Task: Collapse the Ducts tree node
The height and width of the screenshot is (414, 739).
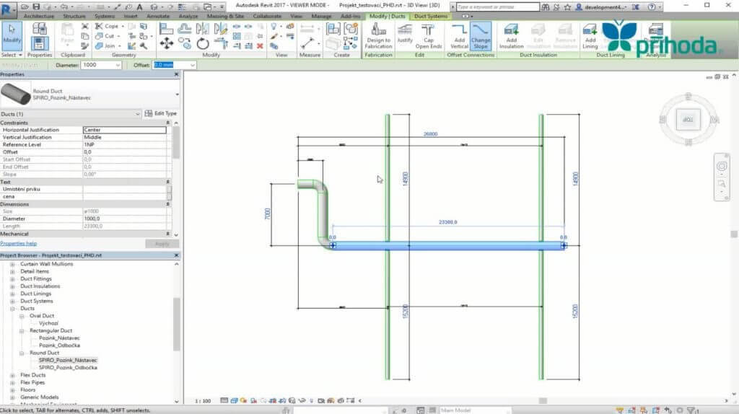Action: (12, 308)
